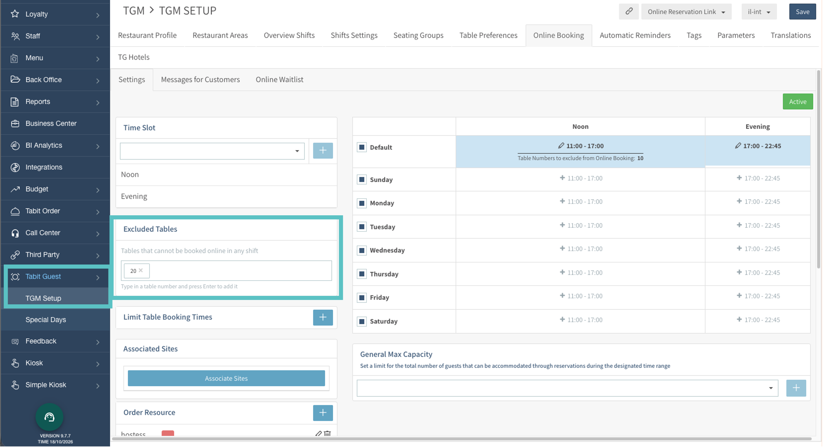Image resolution: width=823 pixels, height=447 pixels.
Task: Open the il-int language dropdown
Action: coord(759,11)
